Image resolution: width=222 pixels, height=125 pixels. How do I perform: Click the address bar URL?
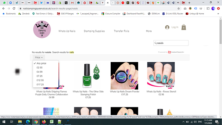[51, 9]
